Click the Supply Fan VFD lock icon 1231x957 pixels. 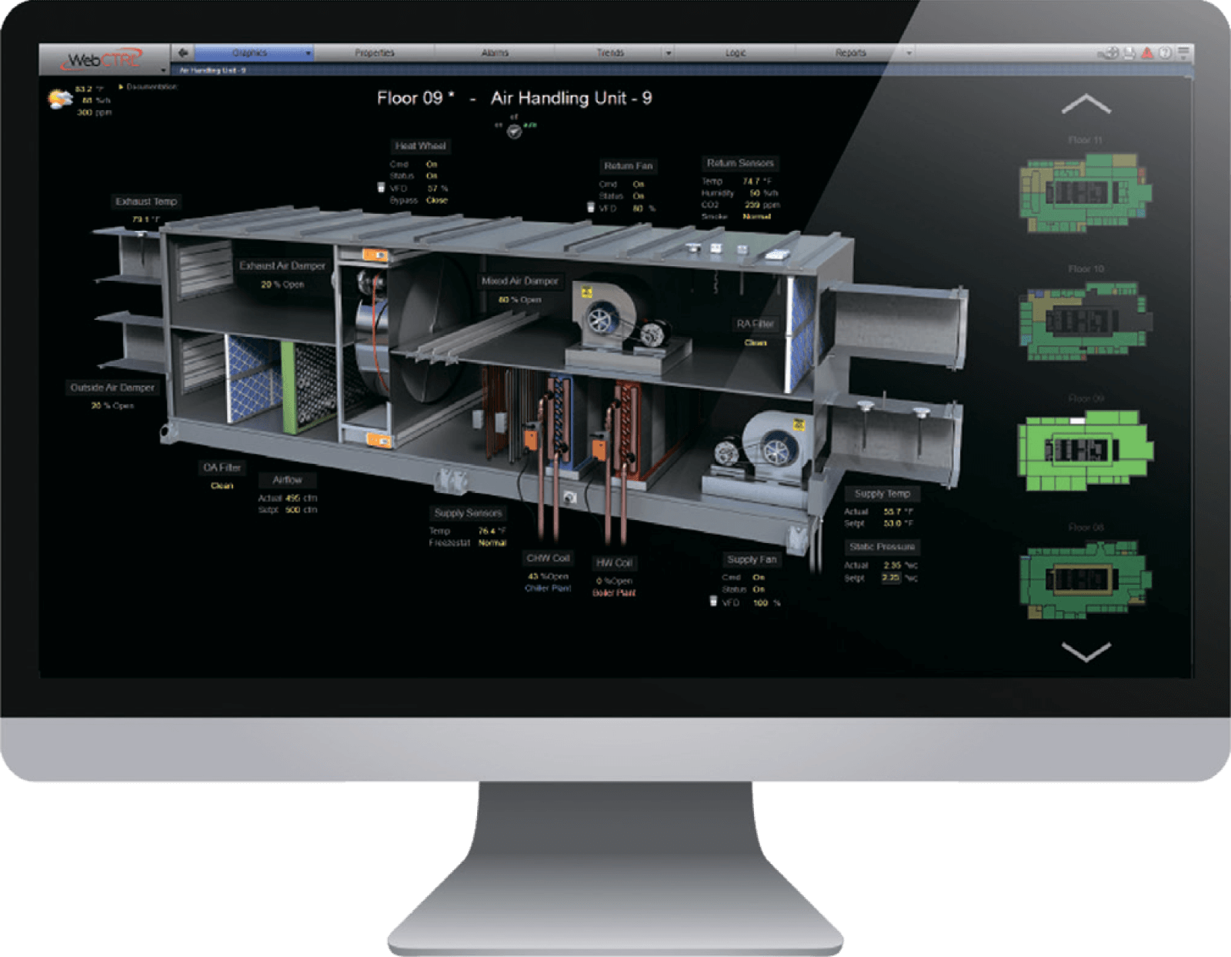point(713,602)
